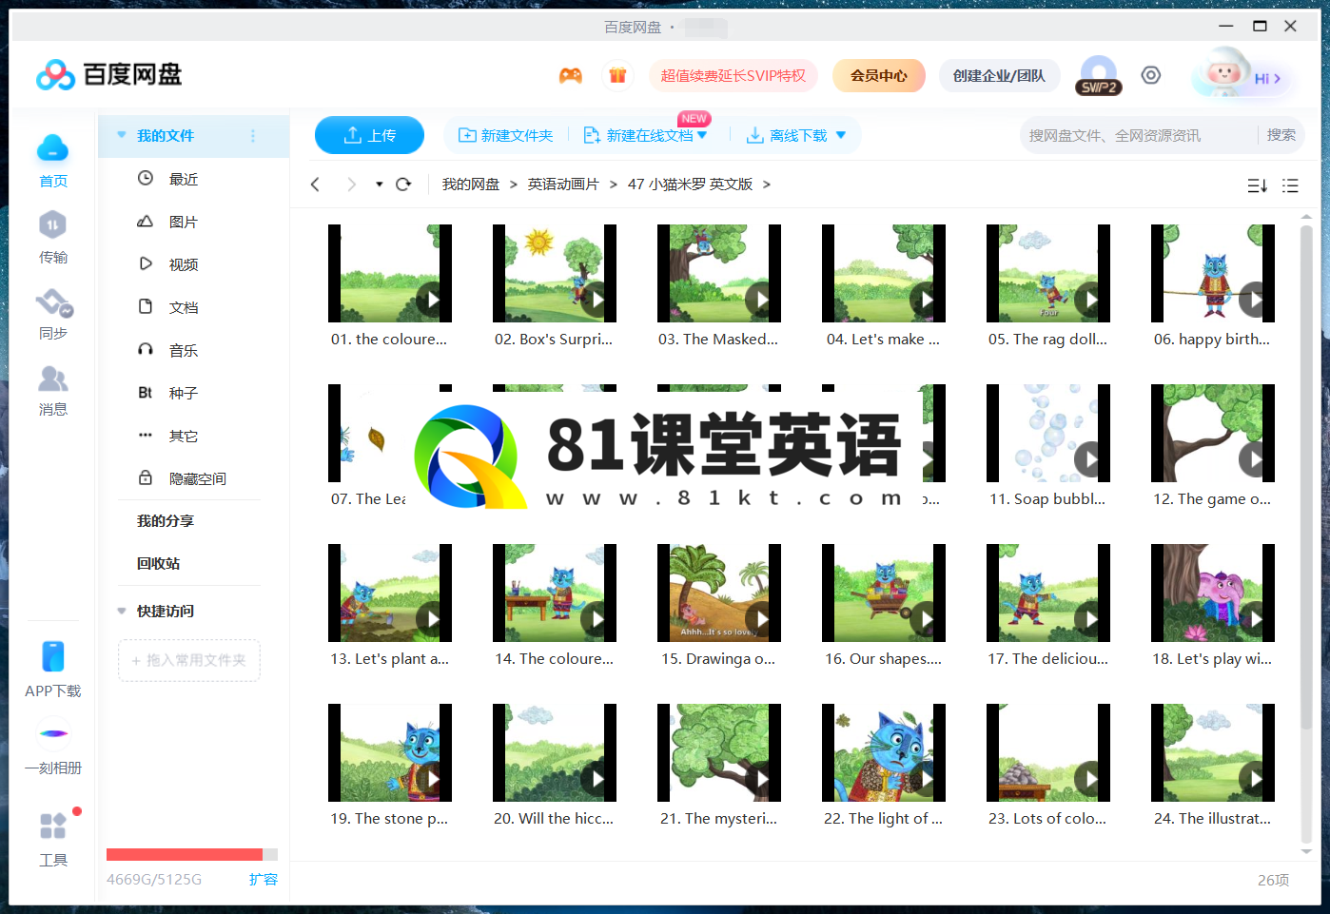Screen dimensions: 1330x914
Task: Select video 15. Drawinga o...
Action: tap(719, 593)
